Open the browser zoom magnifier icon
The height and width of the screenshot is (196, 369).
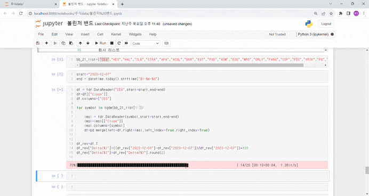pos(316,13)
